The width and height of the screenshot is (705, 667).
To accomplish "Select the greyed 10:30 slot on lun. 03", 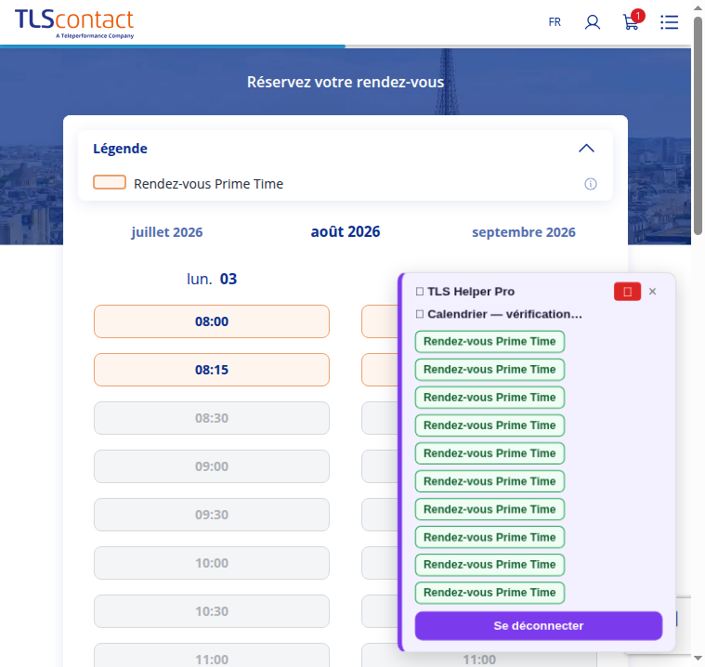I will [x=212, y=611].
